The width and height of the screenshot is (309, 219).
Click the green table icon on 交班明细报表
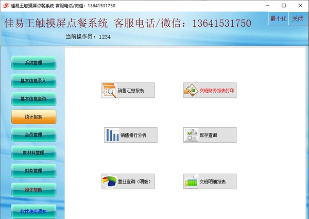coord(191,181)
